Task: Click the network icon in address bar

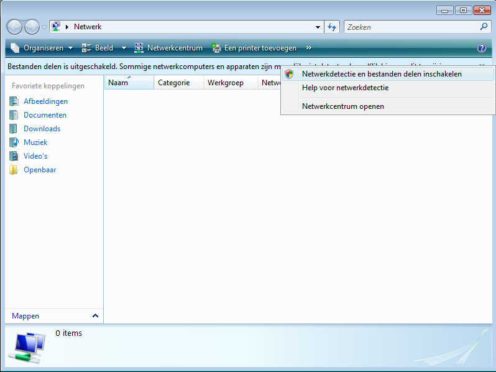Action: point(57,27)
